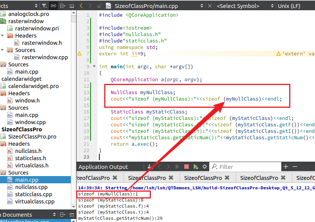Open analogclock.pro in project tree
Viewport: 315px width, 222px height.
click(x=29, y=14)
